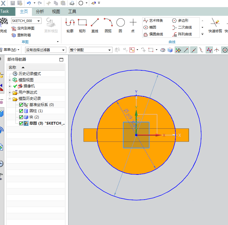228x225 pixels.
Task: Switch to the 分析 ribbon tab
Action: [x=40, y=12]
